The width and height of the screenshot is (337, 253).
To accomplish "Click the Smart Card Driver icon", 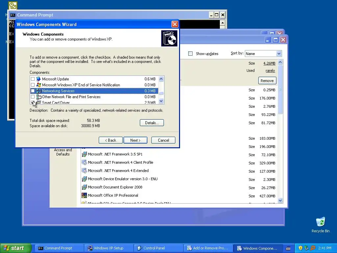I will click(x=39, y=102).
